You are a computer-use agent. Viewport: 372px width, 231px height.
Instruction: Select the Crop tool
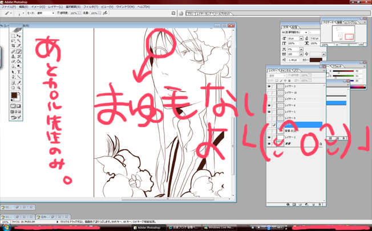pos(13,46)
